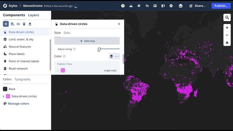Open the light presets sun icon
233x131 pixels.
139,6
